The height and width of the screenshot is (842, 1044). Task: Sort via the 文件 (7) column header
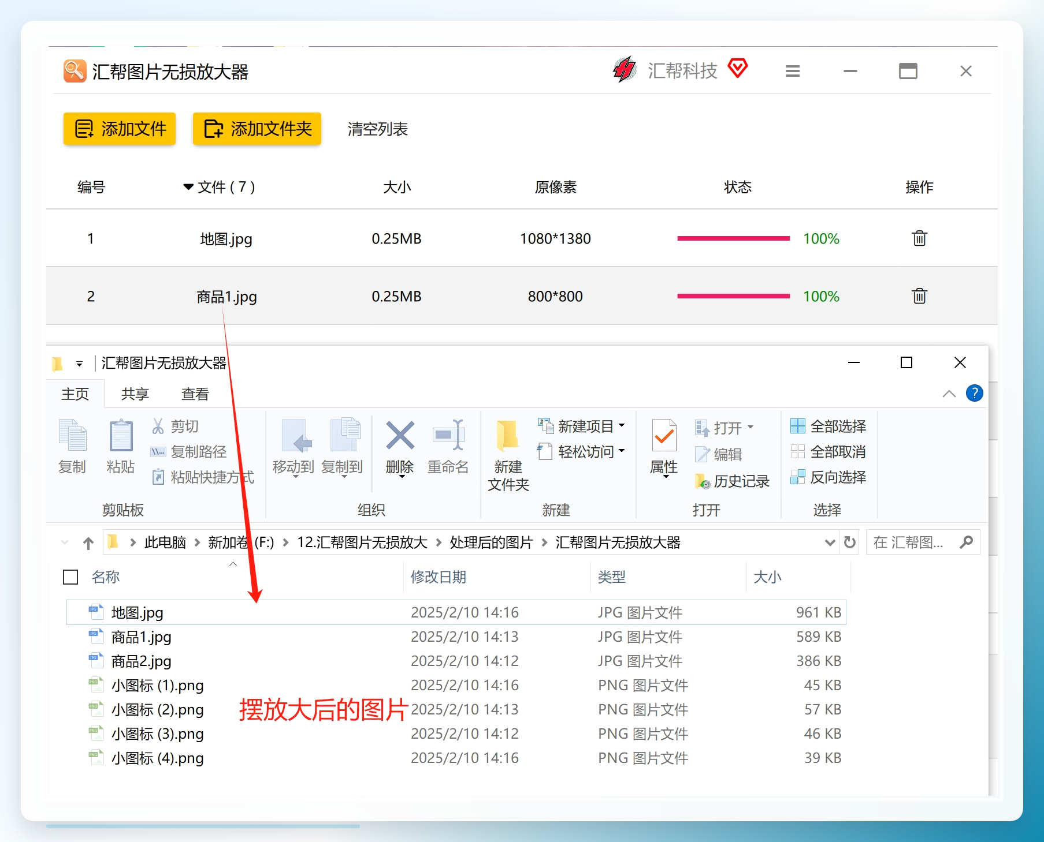(220, 187)
